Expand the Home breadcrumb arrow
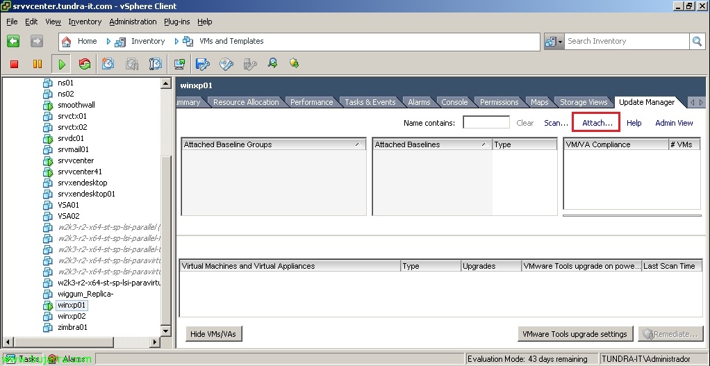Screen dimensions: 710x366 pyautogui.click(x=108, y=41)
